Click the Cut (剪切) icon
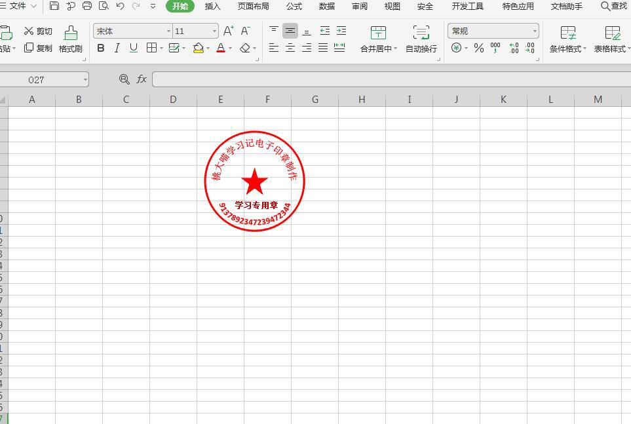This screenshot has width=631, height=424. click(x=29, y=30)
